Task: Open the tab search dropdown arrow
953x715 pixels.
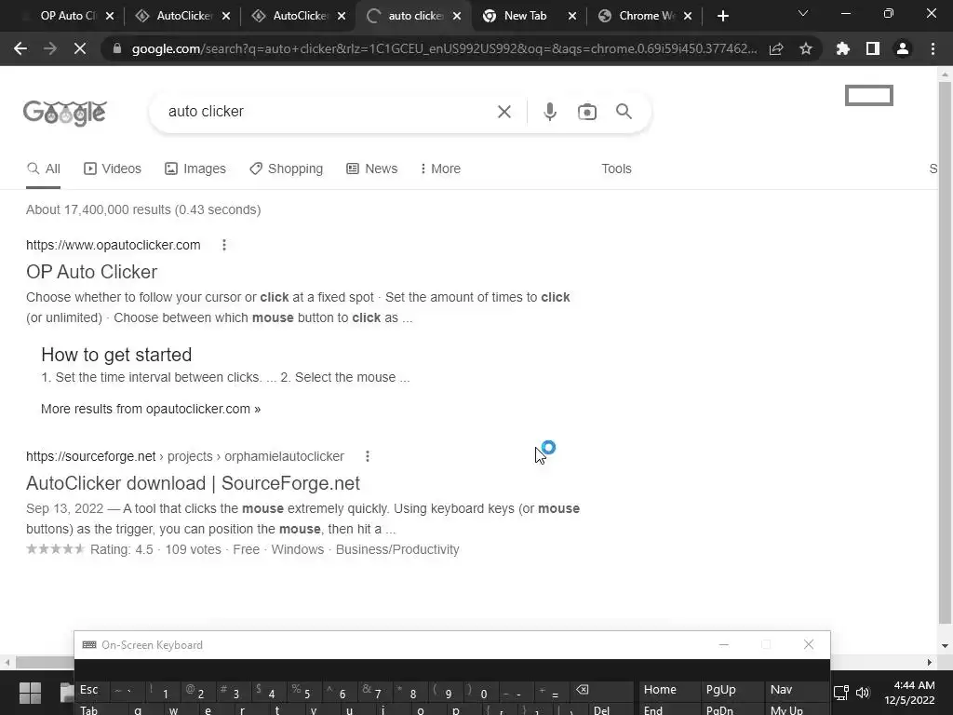Action: 803,13
